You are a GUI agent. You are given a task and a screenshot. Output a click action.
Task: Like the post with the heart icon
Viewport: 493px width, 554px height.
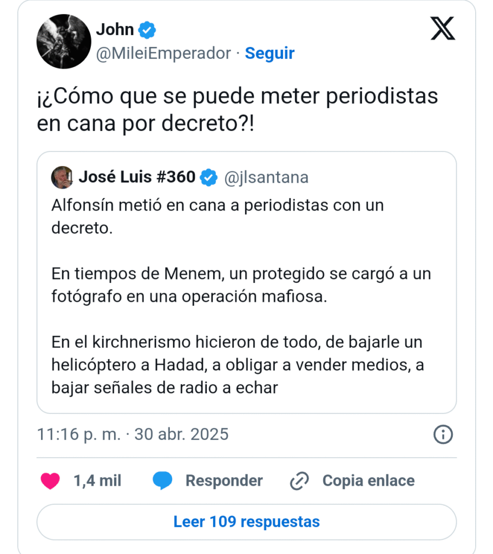[x=50, y=480]
